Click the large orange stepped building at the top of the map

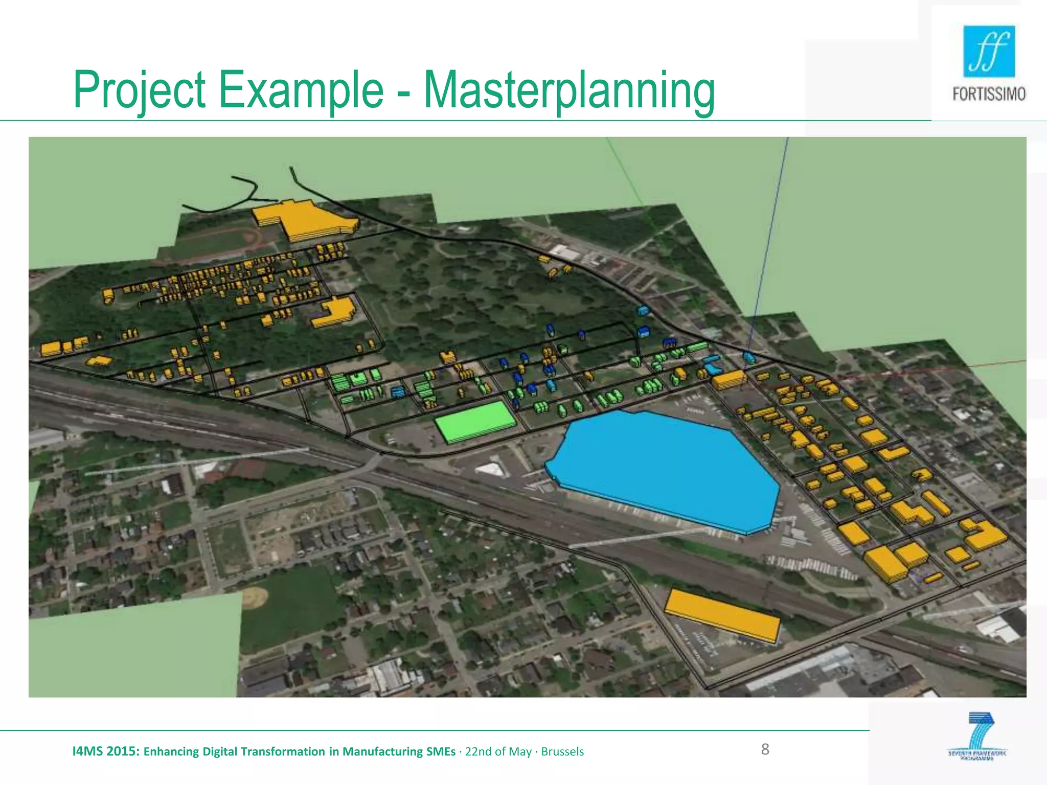306,220
